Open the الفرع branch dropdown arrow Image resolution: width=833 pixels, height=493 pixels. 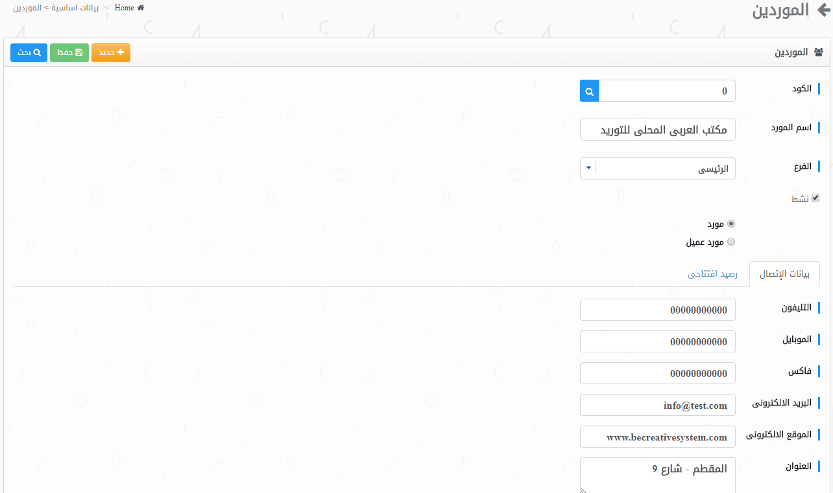pos(588,168)
